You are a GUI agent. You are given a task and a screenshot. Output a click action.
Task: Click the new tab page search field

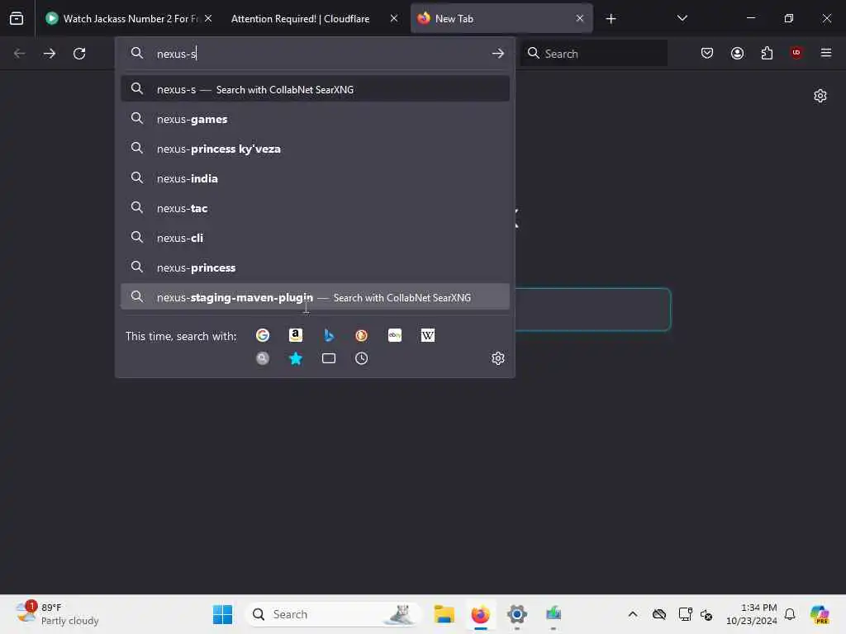click(593, 310)
